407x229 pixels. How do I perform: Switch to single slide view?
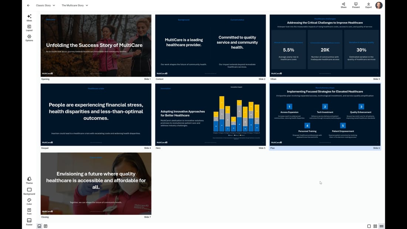(369, 226)
